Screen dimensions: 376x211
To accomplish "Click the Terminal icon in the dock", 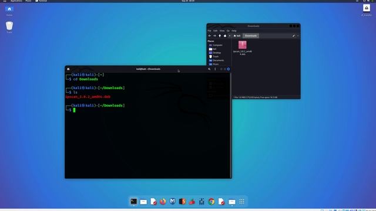I will pos(134,202).
